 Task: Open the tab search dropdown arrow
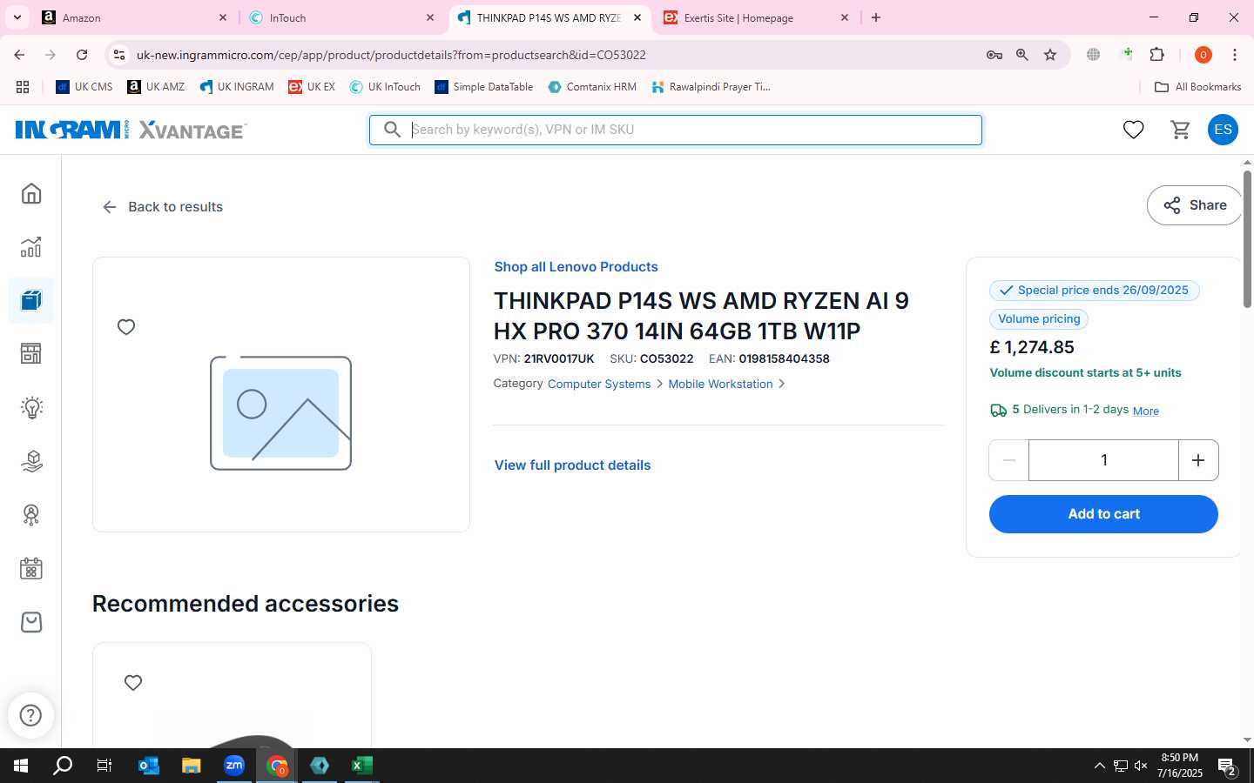(x=17, y=17)
